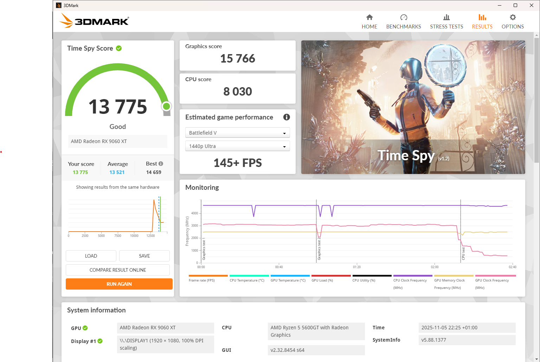Minimize the 3DMark window

(x=500, y=5)
